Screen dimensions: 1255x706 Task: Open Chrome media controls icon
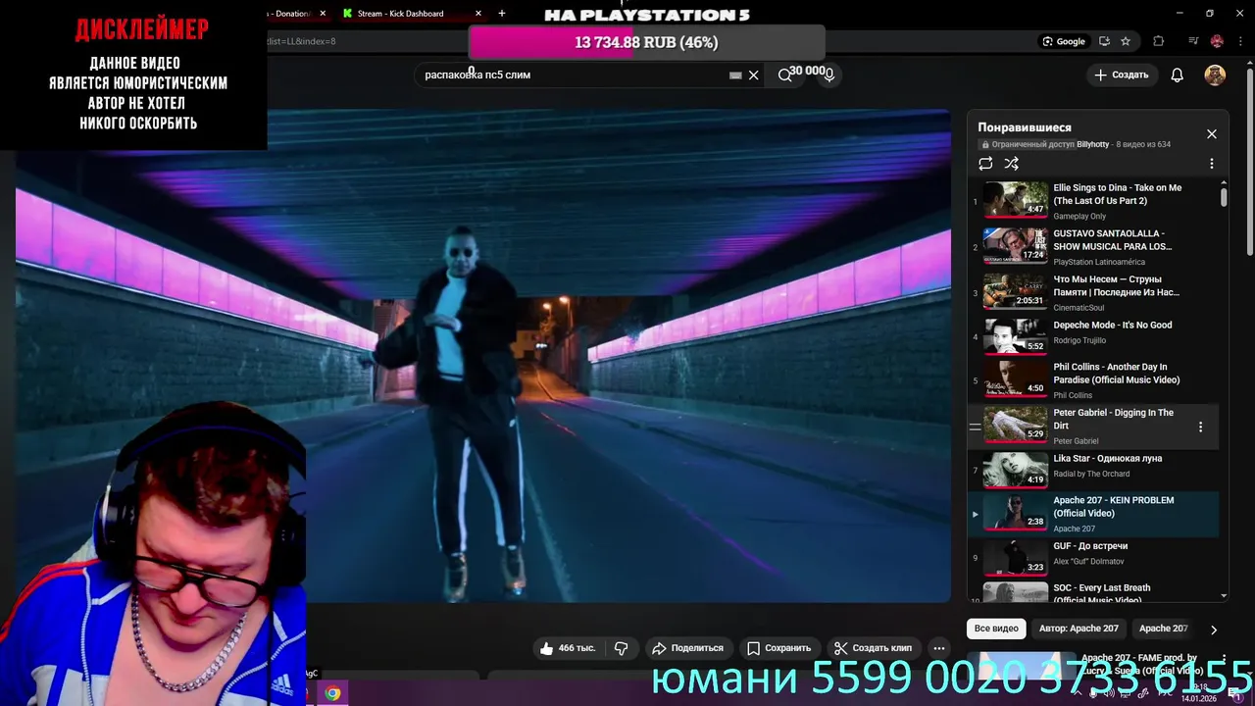[1193, 41]
